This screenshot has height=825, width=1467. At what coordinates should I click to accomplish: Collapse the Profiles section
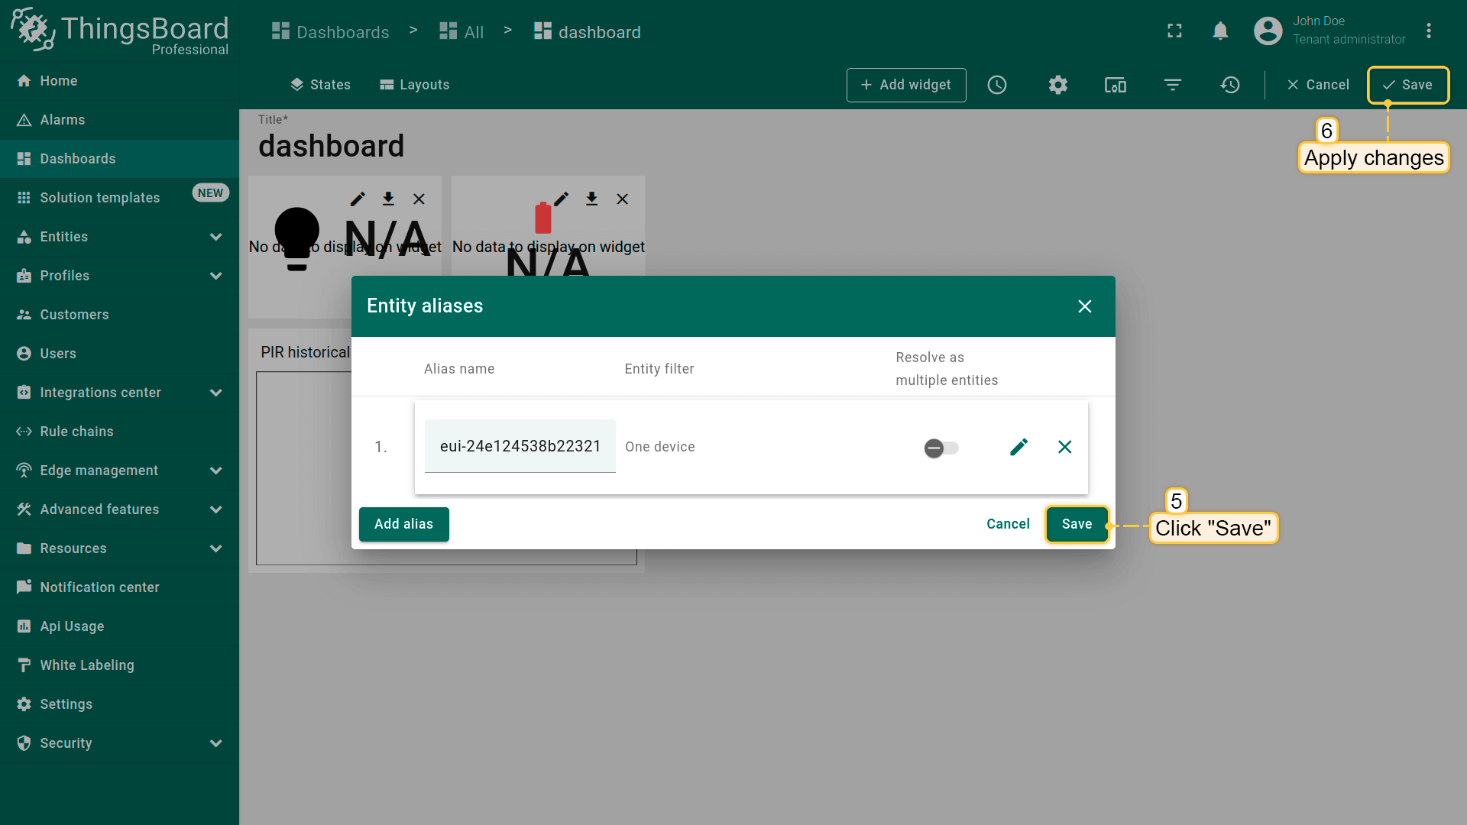[x=119, y=276]
